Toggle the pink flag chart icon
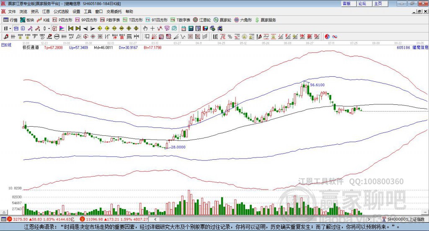This screenshot has height=231, width=429. tap(62, 29)
